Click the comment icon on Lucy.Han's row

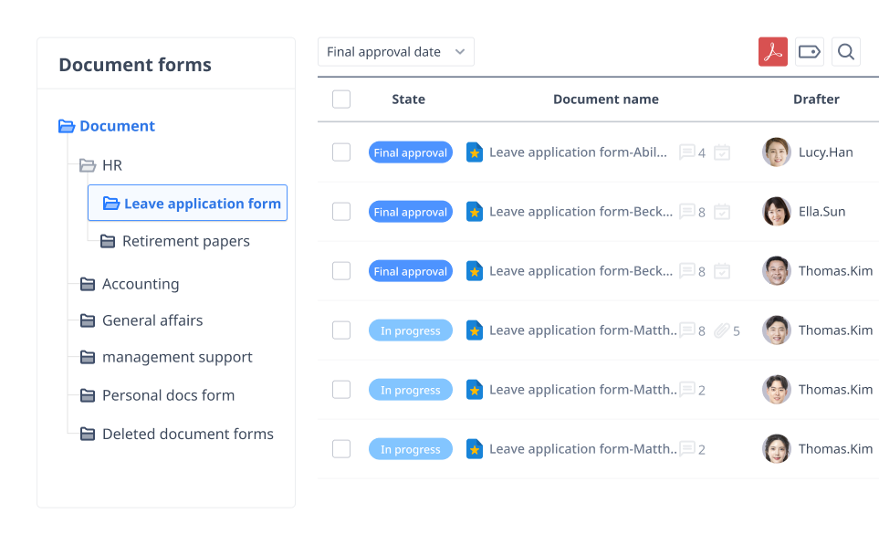(x=687, y=152)
